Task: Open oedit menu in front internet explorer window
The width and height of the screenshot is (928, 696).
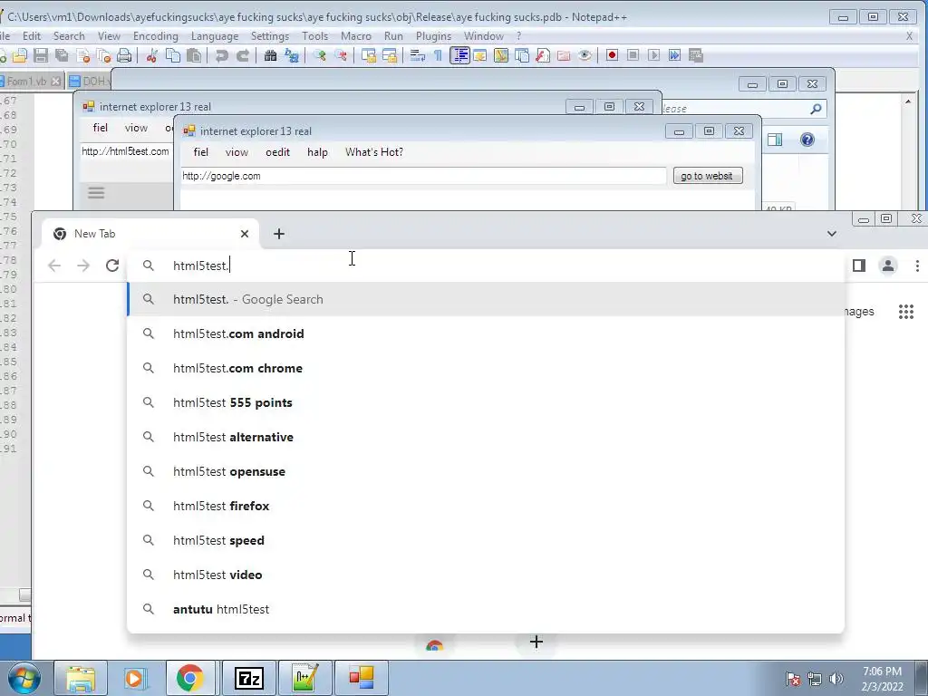Action: click(277, 152)
